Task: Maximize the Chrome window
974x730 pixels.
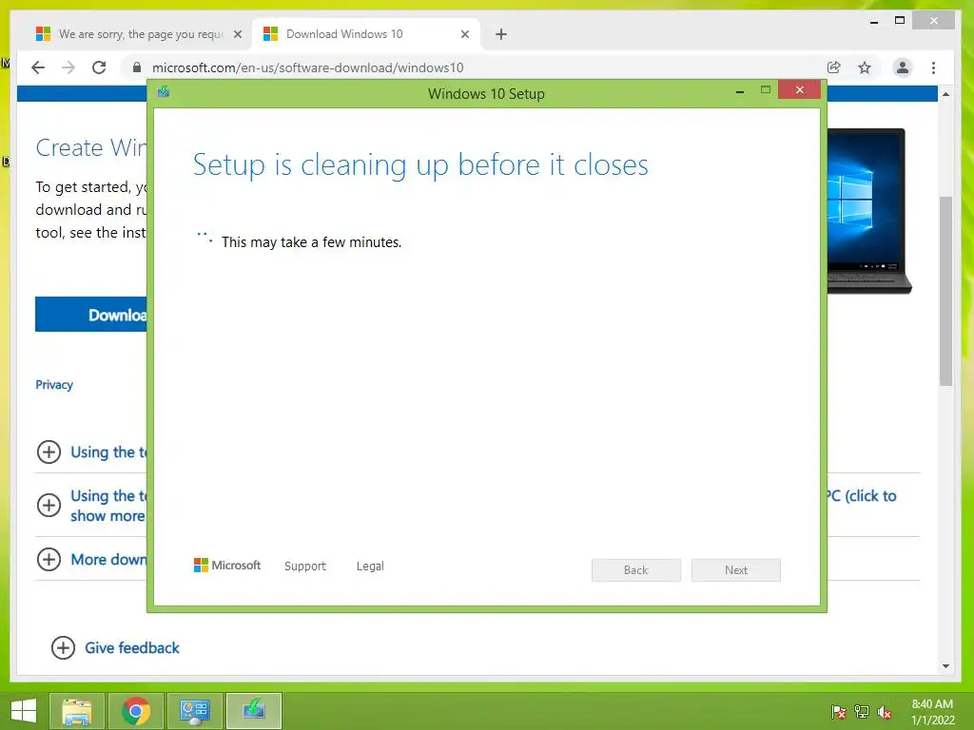Action: 900,21
